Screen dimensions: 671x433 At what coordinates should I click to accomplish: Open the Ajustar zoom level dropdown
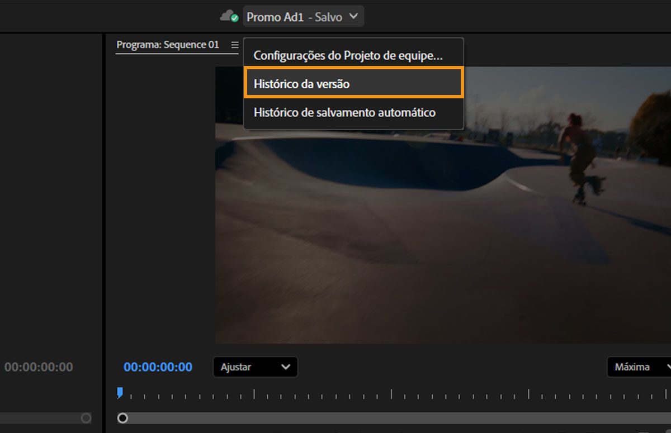(x=254, y=367)
